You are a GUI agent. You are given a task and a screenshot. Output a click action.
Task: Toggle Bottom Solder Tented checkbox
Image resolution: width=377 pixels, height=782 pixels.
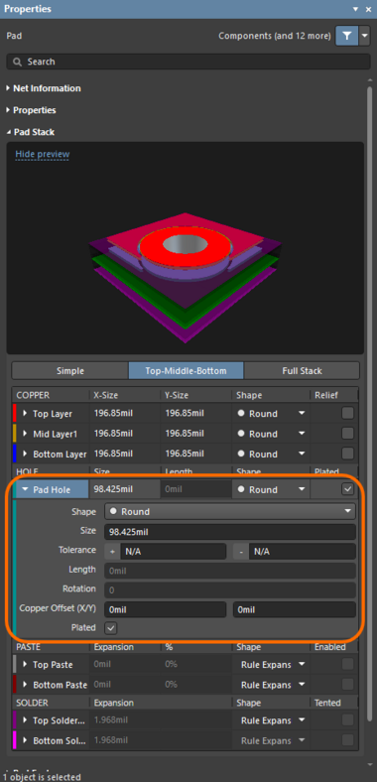click(x=347, y=740)
